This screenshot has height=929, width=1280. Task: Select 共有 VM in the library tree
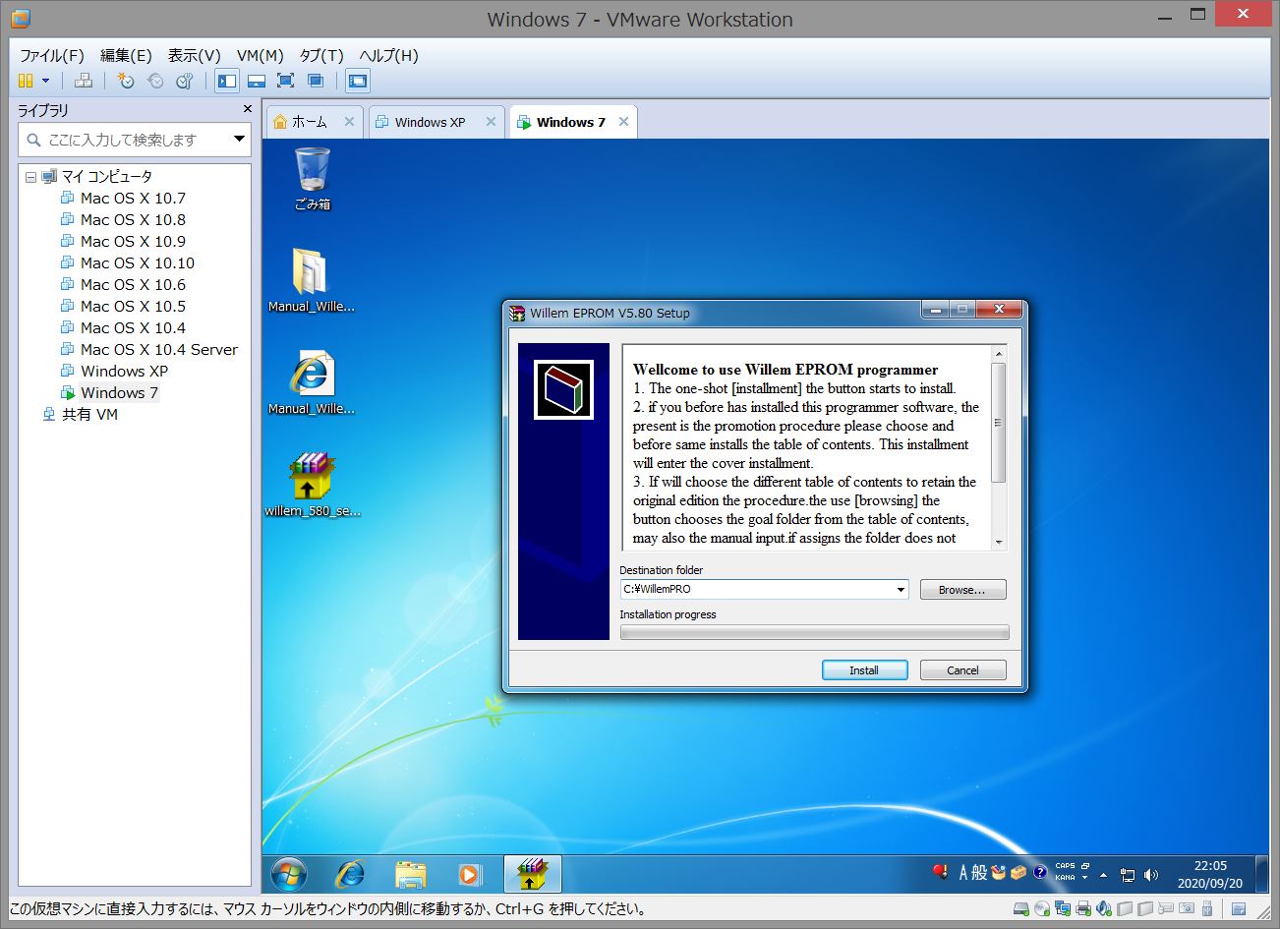pos(89,414)
